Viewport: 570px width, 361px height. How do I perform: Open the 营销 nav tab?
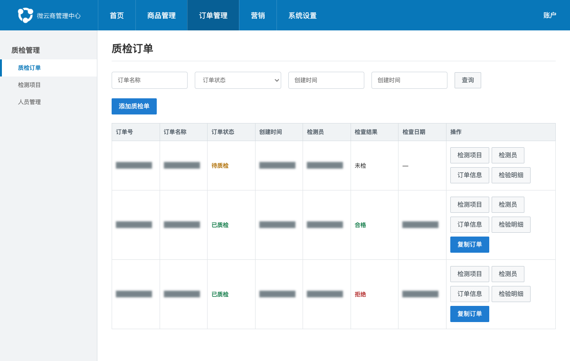tap(258, 15)
